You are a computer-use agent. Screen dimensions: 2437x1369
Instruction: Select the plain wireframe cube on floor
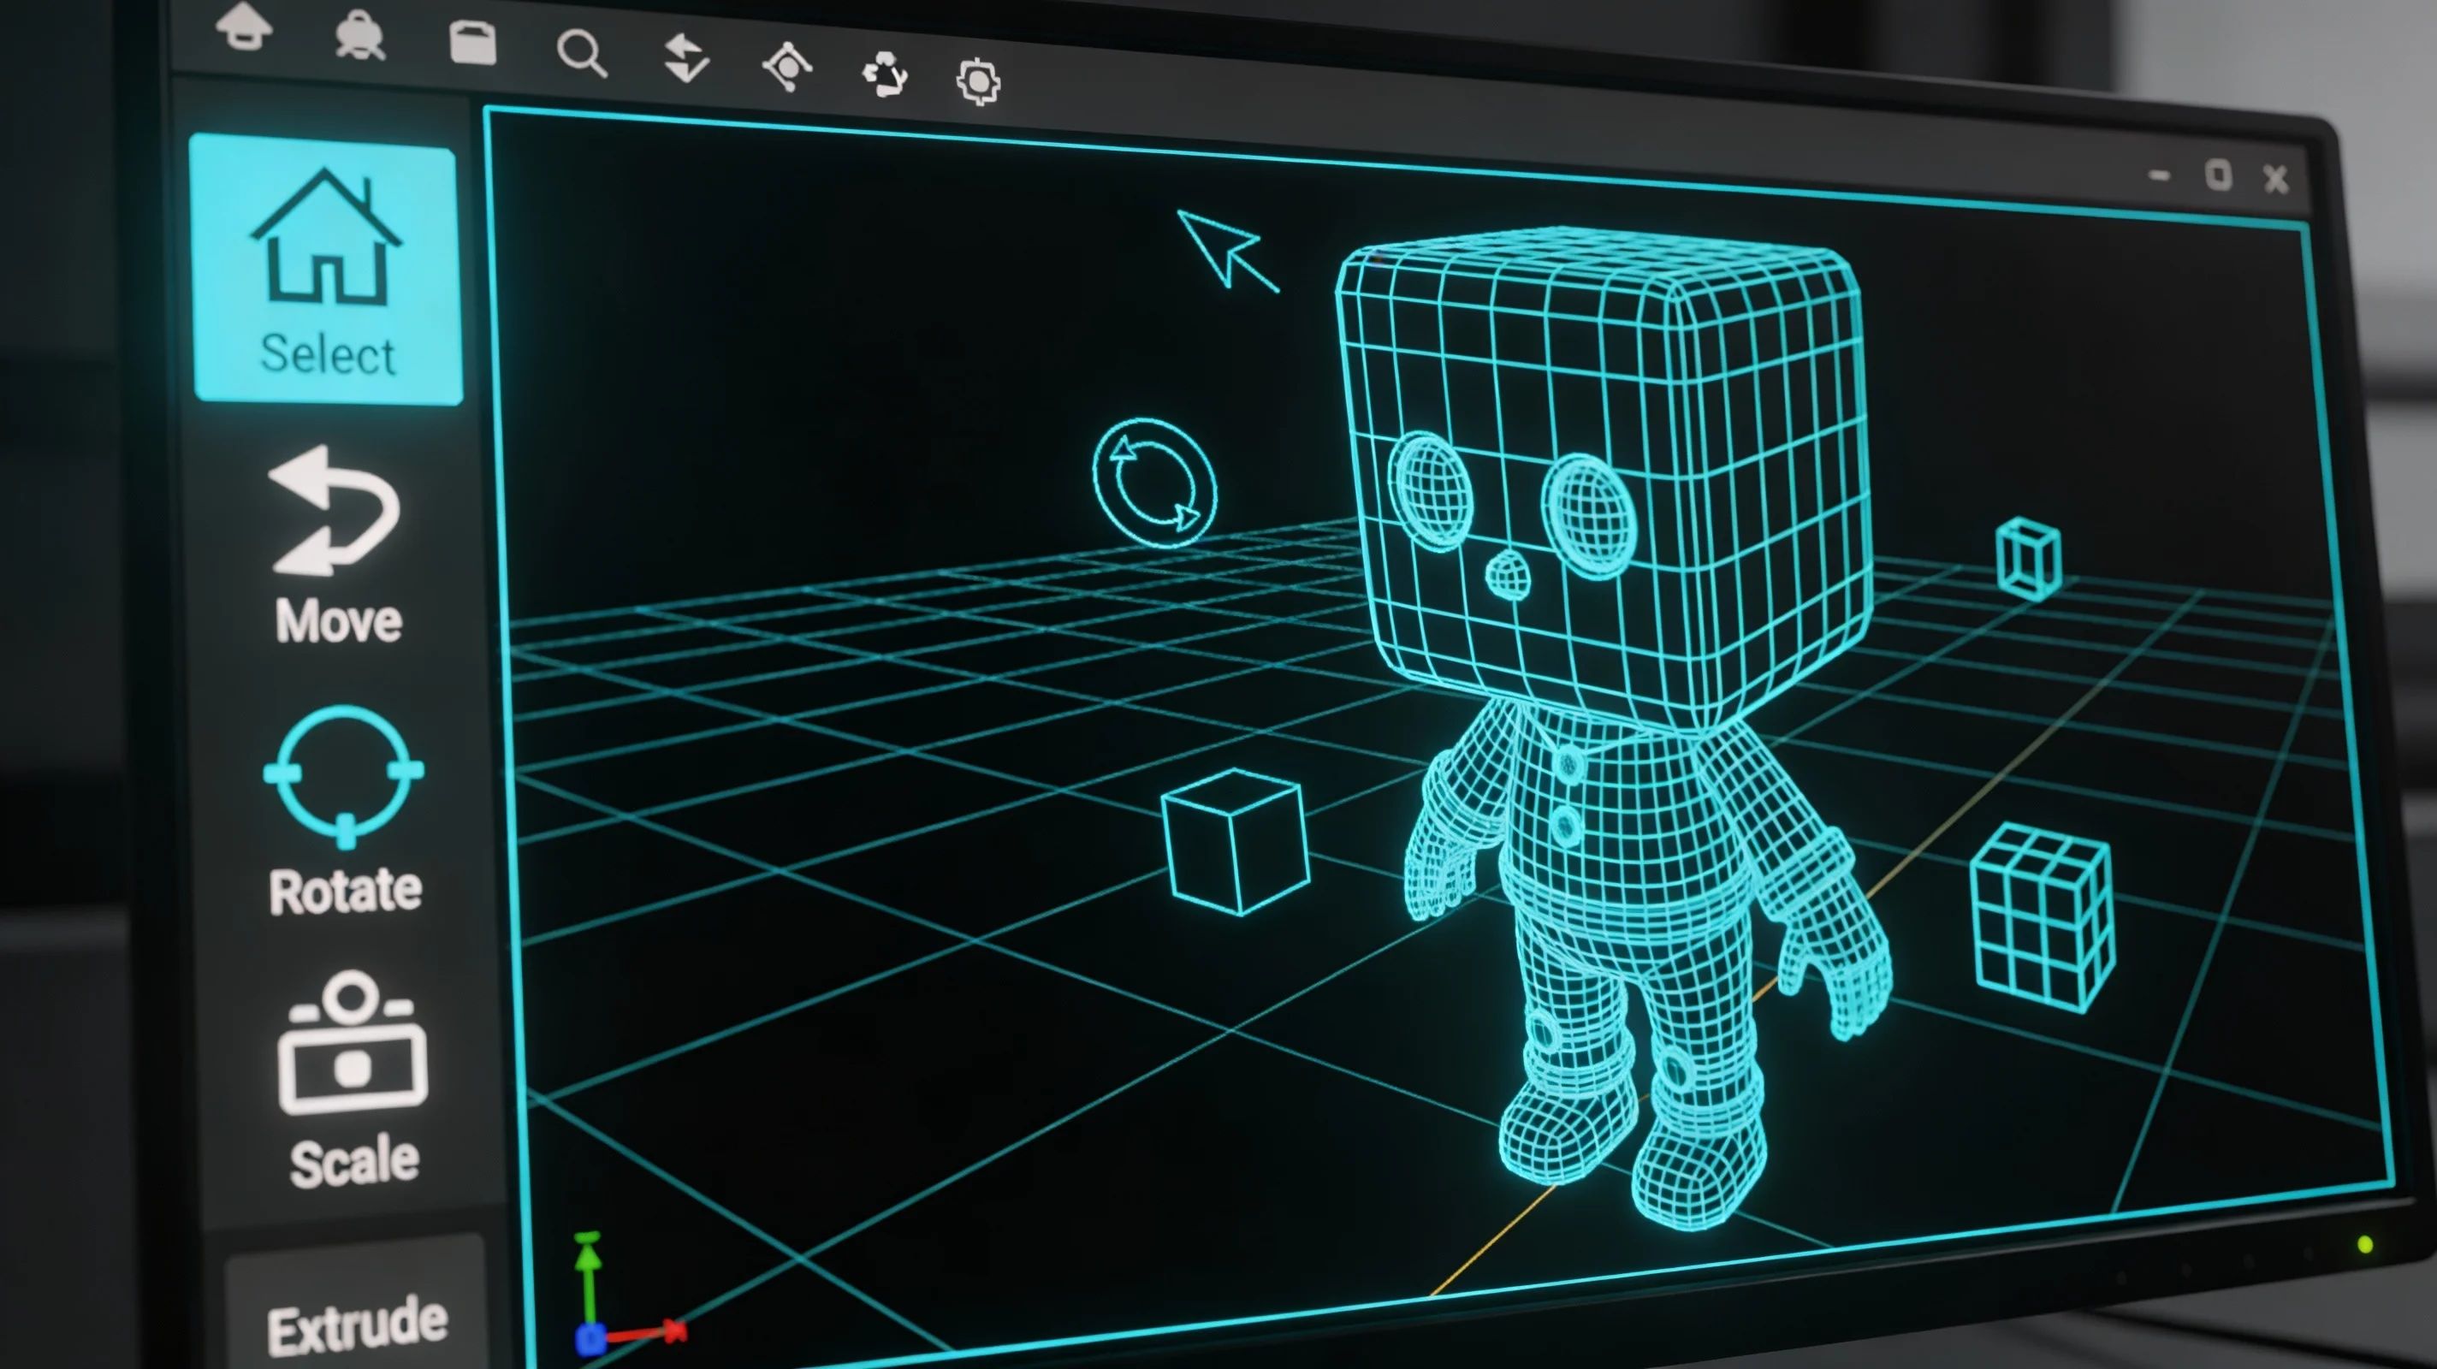1236,841
